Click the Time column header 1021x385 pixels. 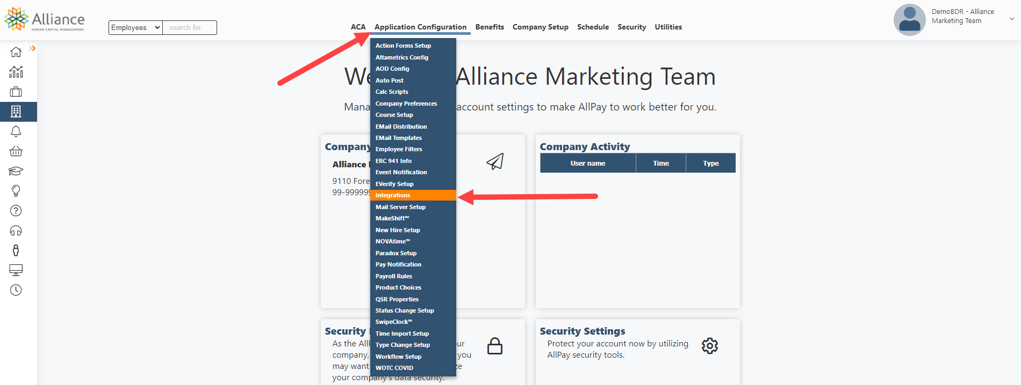tap(661, 163)
